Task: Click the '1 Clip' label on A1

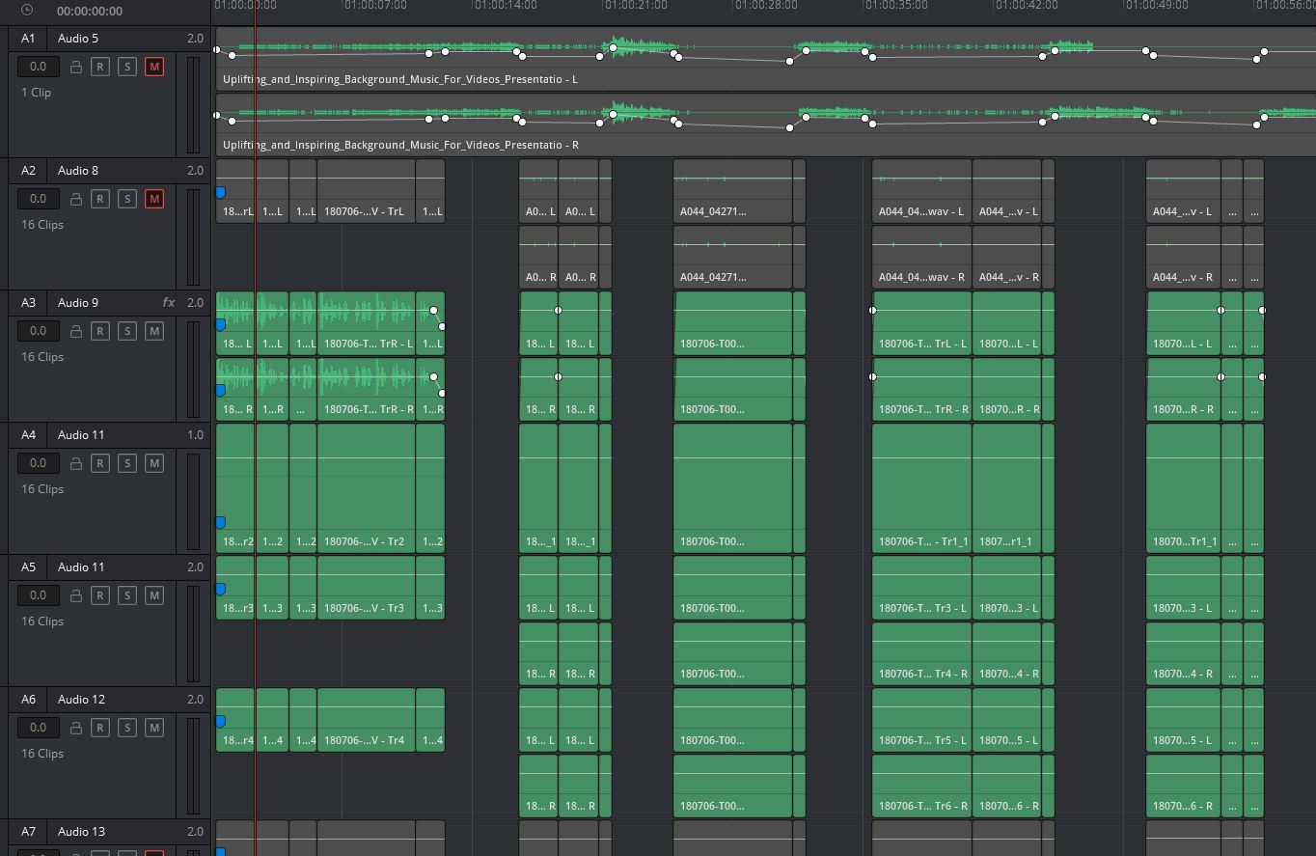Action: 37,93
